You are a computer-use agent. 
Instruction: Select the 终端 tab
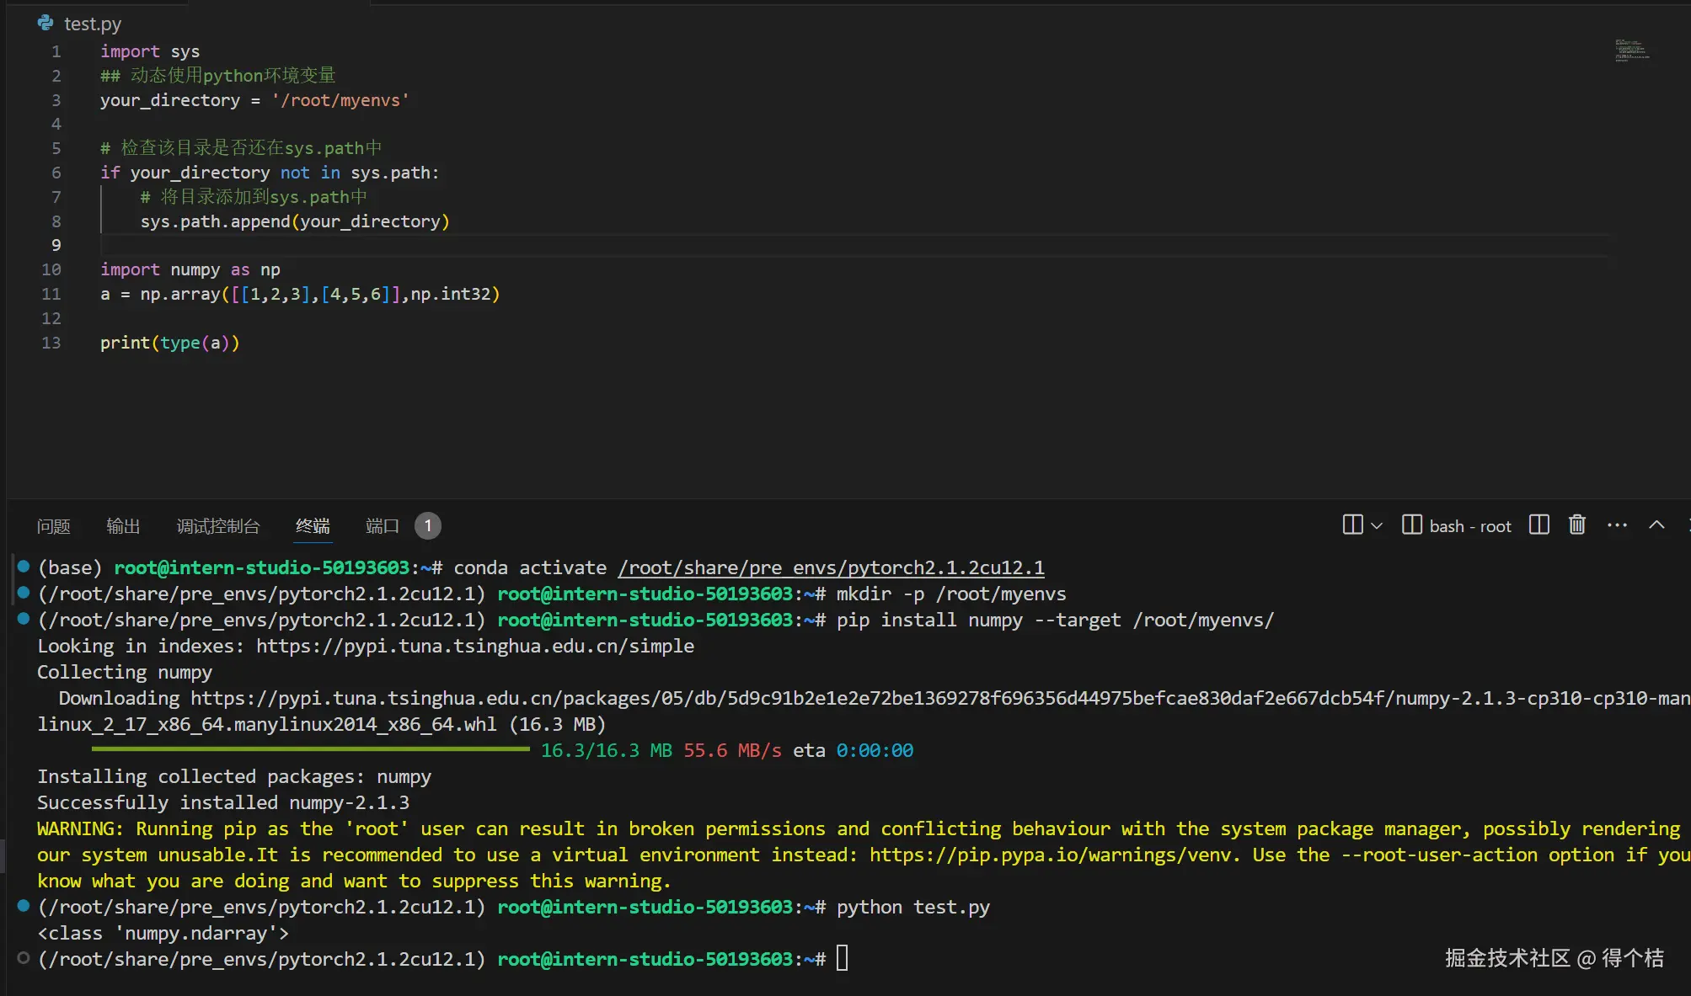[313, 526]
